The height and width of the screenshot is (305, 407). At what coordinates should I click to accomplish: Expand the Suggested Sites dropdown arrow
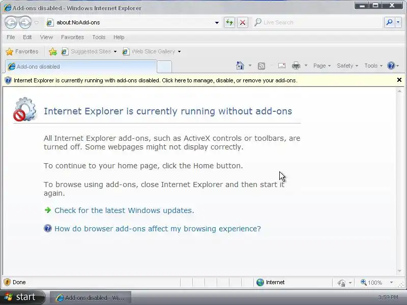(x=115, y=52)
